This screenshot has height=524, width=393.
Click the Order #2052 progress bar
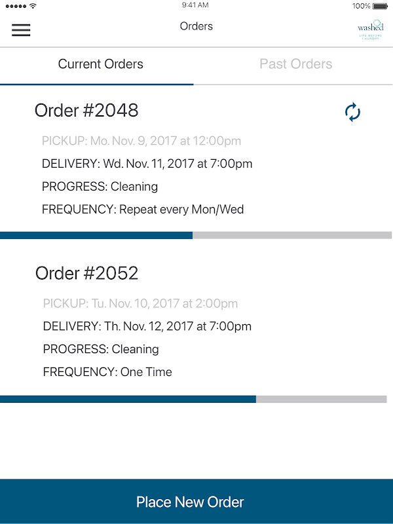(193, 399)
